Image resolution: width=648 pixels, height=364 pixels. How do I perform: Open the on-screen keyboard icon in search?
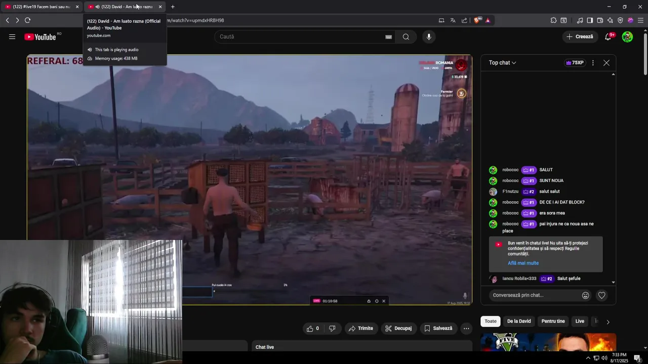[388, 36]
